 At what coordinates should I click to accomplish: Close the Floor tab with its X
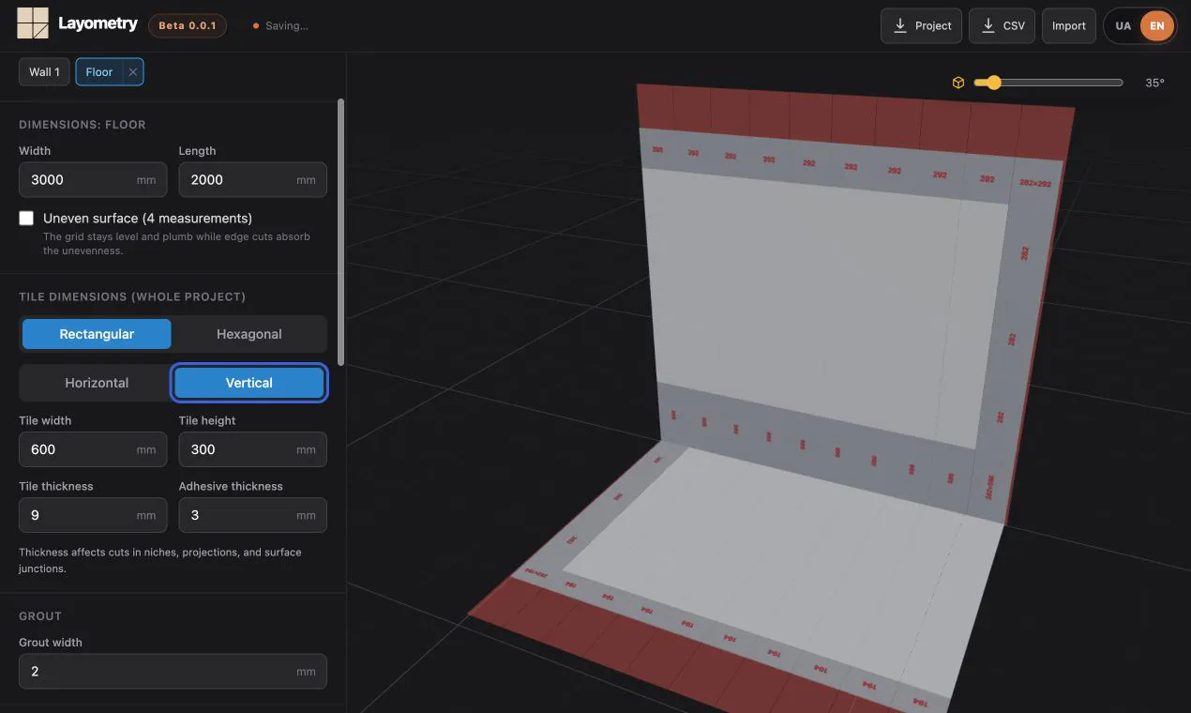point(133,72)
